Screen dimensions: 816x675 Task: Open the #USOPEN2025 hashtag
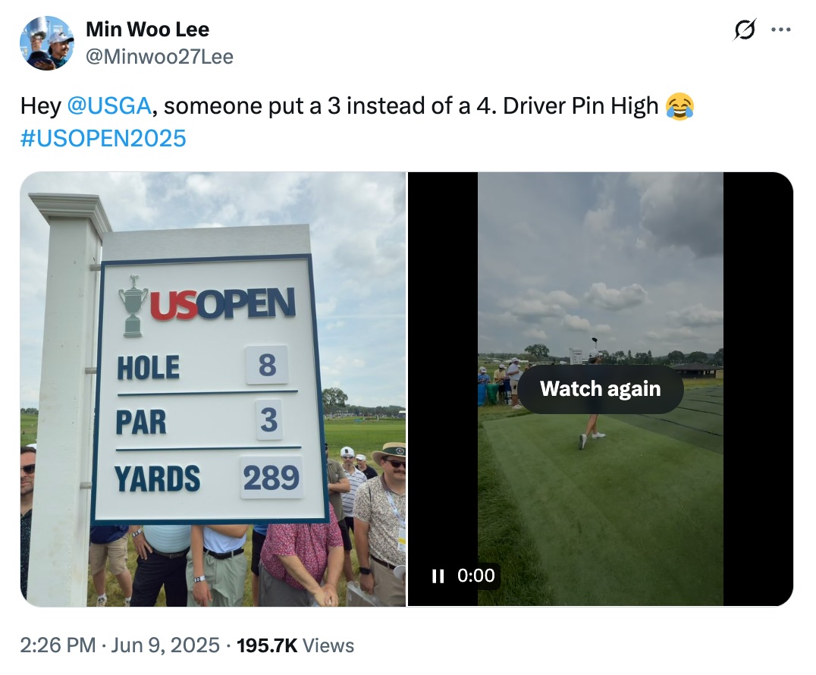[x=103, y=139]
